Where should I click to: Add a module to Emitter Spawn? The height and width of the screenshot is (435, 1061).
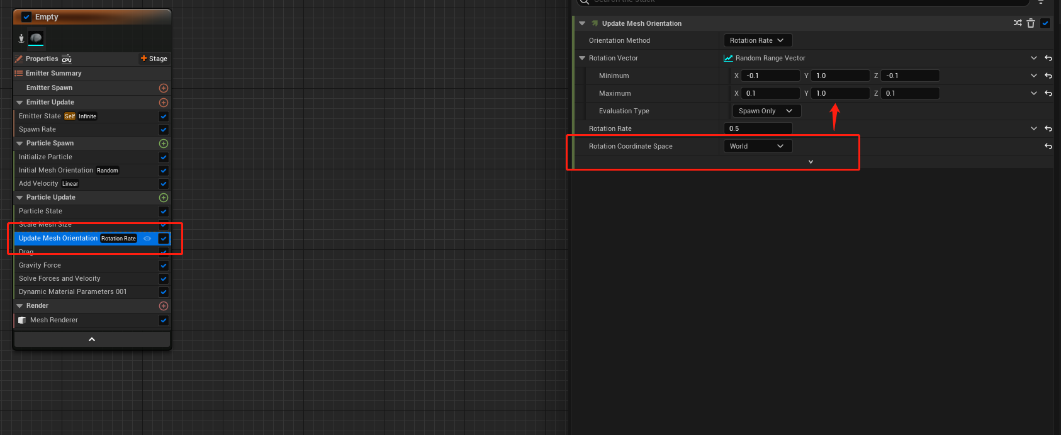pyautogui.click(x=164, y=88)
